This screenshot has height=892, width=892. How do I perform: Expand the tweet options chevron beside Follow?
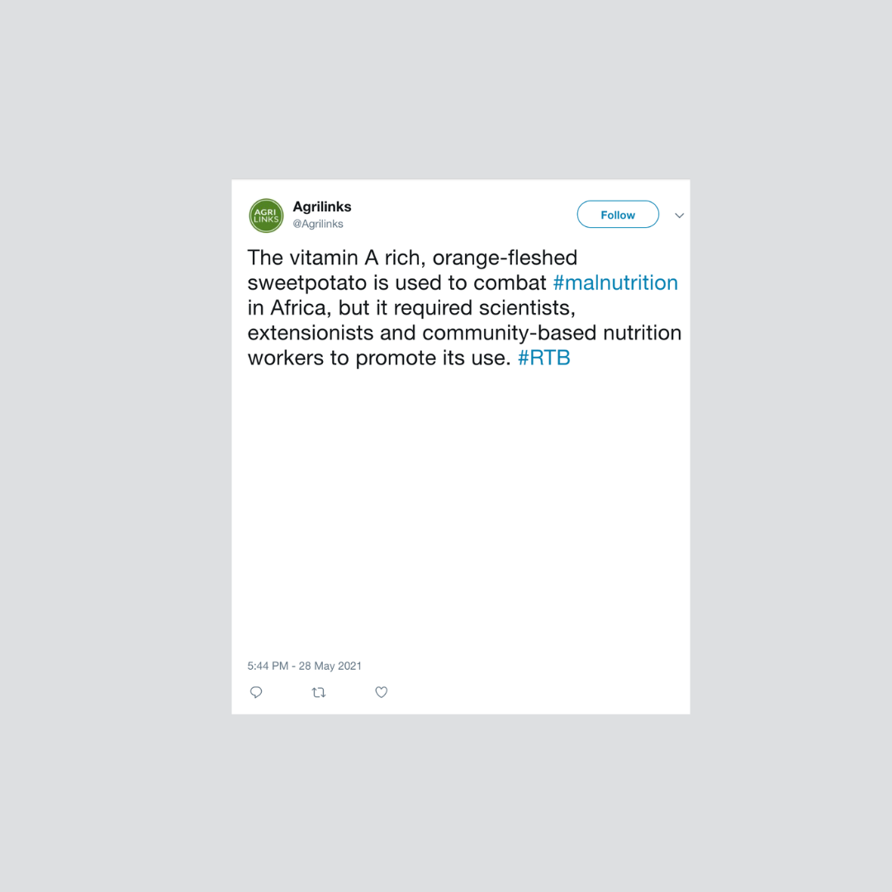click(x=679, y=215)
